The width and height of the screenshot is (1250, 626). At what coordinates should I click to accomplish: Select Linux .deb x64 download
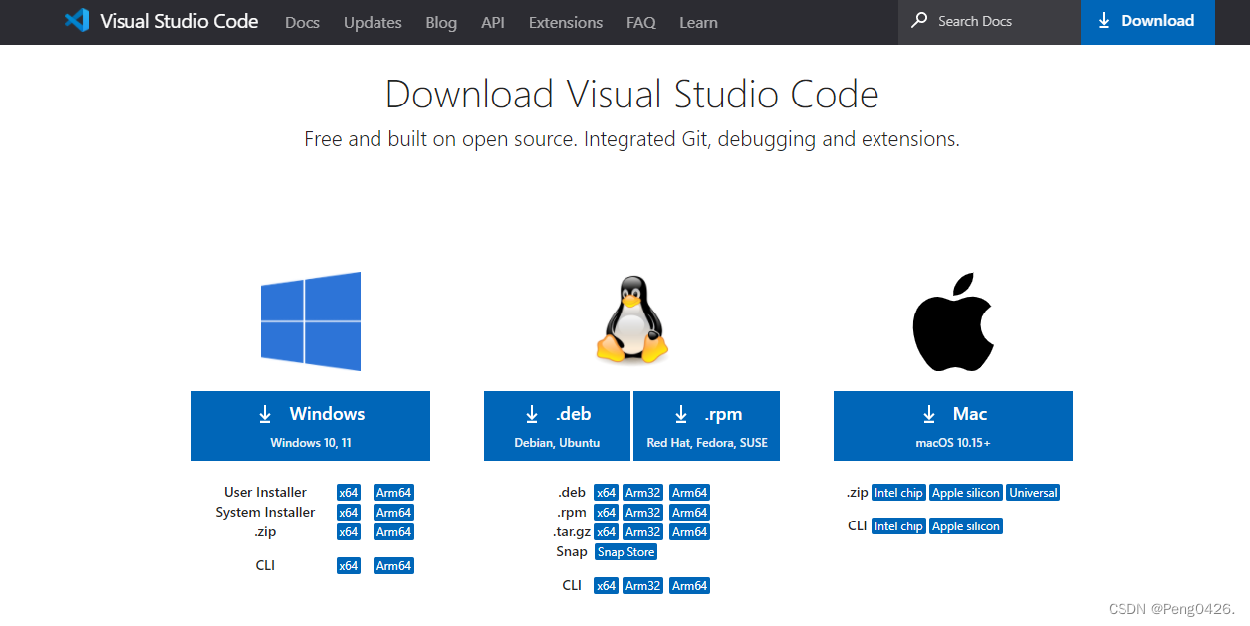click(606, 493)
